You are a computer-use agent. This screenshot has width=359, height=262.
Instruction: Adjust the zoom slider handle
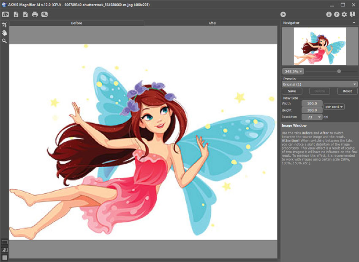click(339, 71)
